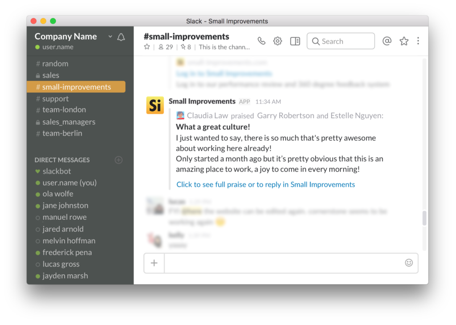Click the Company Name workspace title

coord(65,37)
